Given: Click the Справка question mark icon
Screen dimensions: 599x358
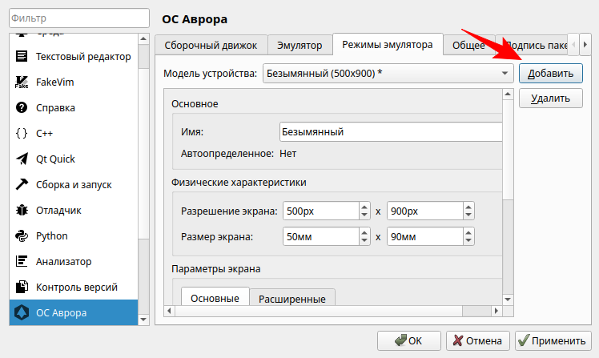Looking at the screenshot, I should click(22, 107).
